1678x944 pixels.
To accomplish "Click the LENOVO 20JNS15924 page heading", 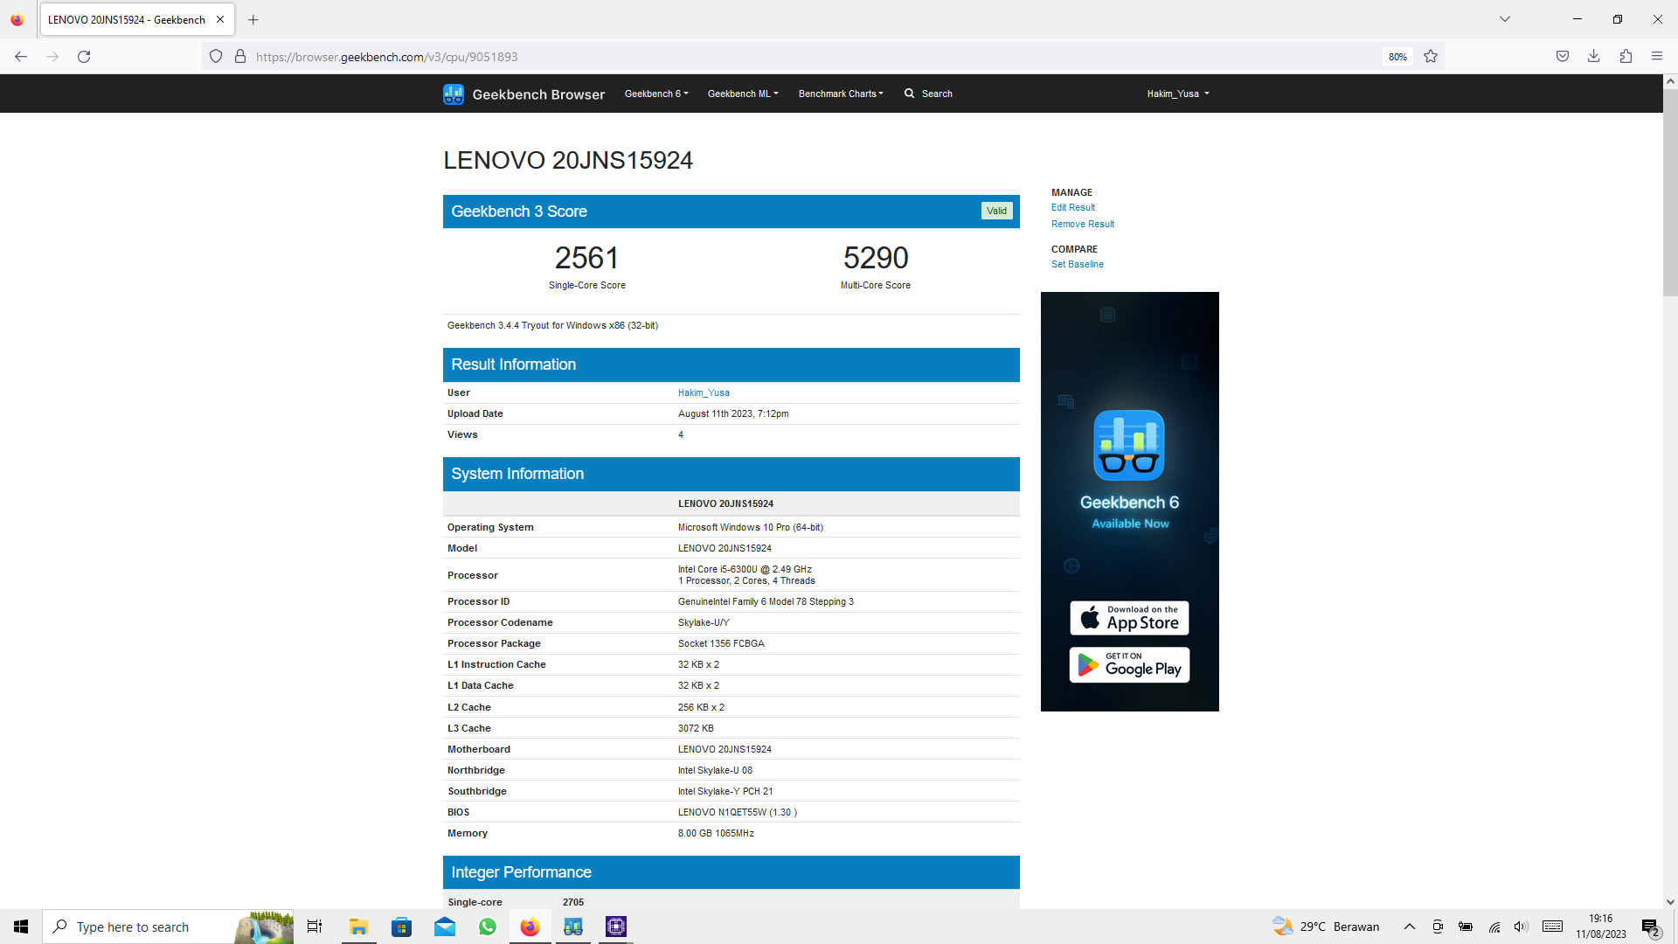I will click(568, 161).
